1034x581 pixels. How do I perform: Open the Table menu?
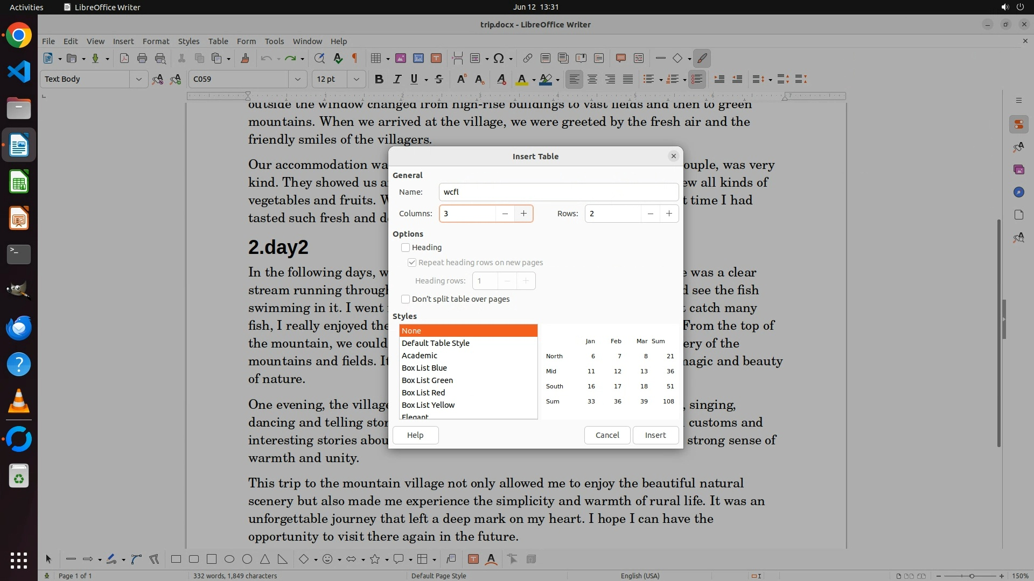point(218,41)
